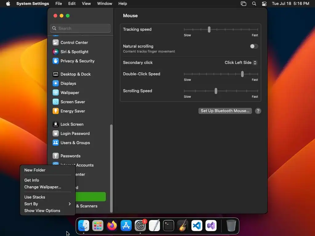The image size is (315, 236).
Task: Open the Apple menu
Action: click(8, 3)
